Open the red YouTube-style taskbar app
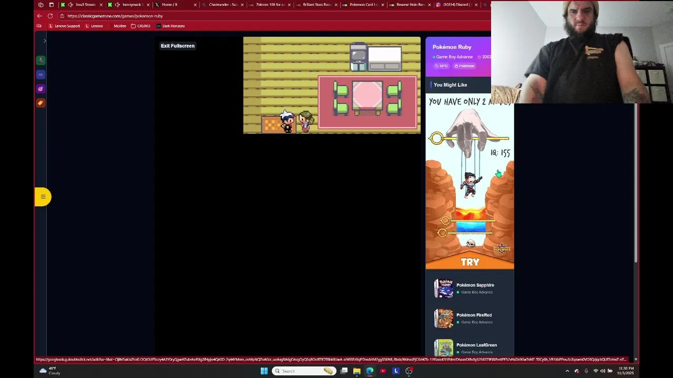Viewport: 673px width, 378px height. [x=383, y=371]
